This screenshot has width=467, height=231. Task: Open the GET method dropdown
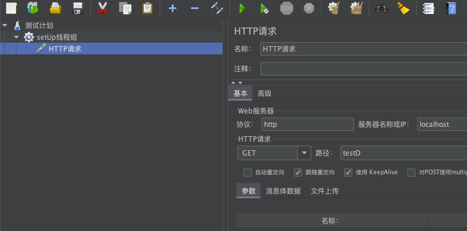(304, 153)
